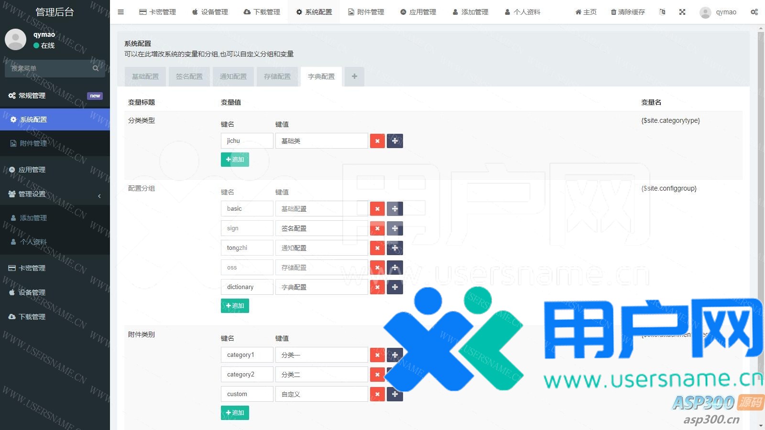Click the fullscreen expand icon
Viewport: 765px width, 430px height.
coord(682,12)
